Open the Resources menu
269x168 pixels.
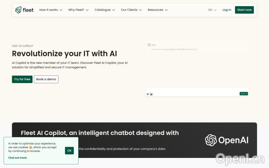click(x=157, y=10)
